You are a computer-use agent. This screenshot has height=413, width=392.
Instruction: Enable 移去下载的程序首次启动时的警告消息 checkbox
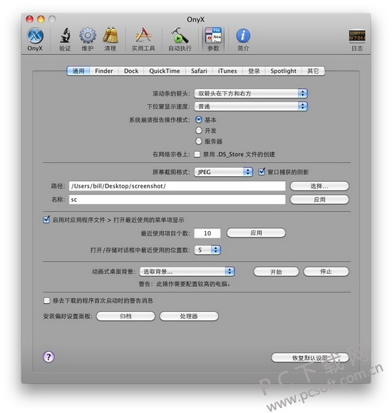point(46,300)
